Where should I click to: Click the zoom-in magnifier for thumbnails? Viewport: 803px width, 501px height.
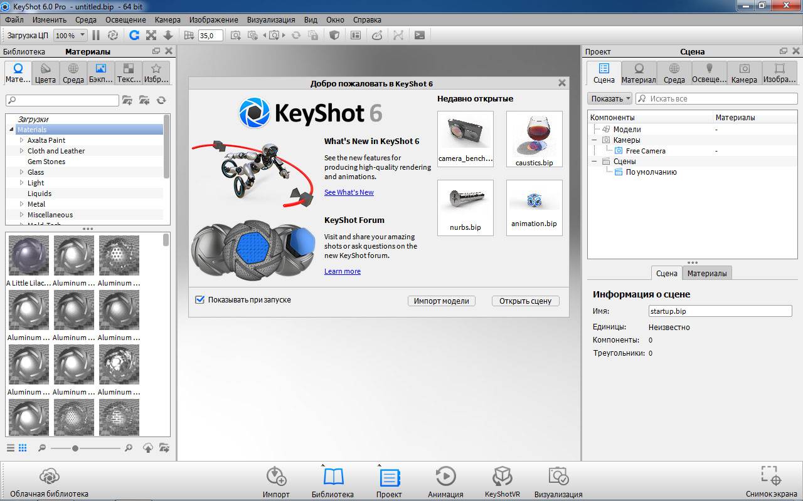pyautogui.click(x=128, y=448)
